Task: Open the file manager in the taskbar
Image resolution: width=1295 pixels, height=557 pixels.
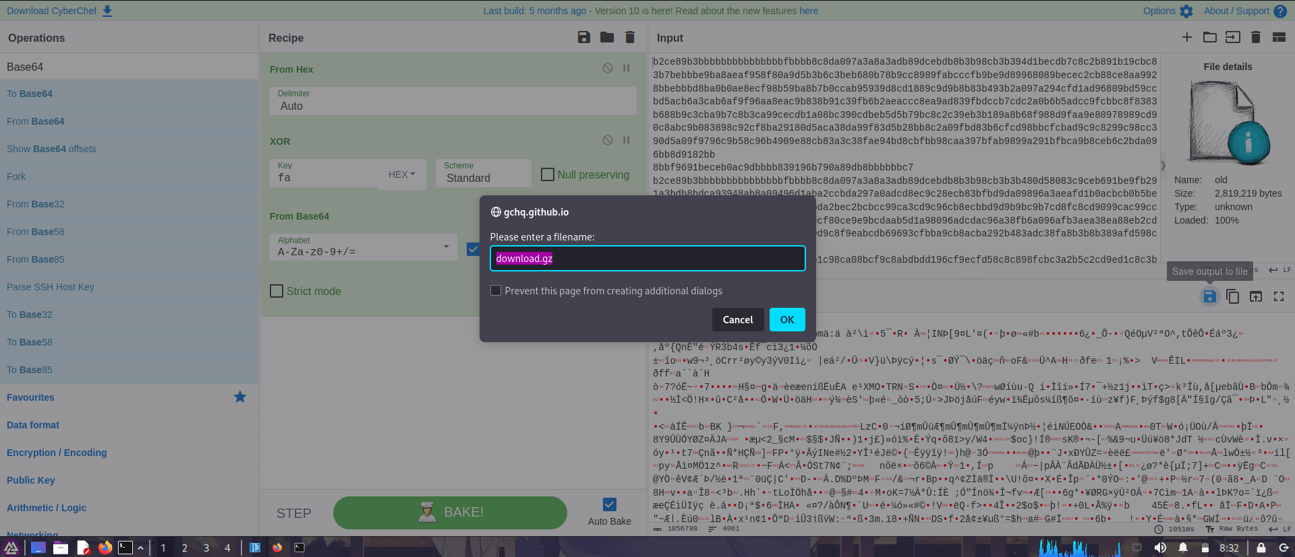Action: pyautogui.click(x=61, y=548)
